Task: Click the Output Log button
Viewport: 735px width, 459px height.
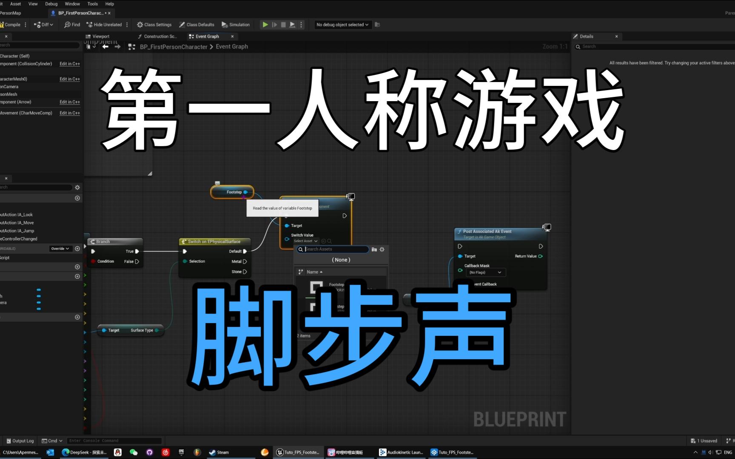Action: pyautogui.click(x=20, y=441)
